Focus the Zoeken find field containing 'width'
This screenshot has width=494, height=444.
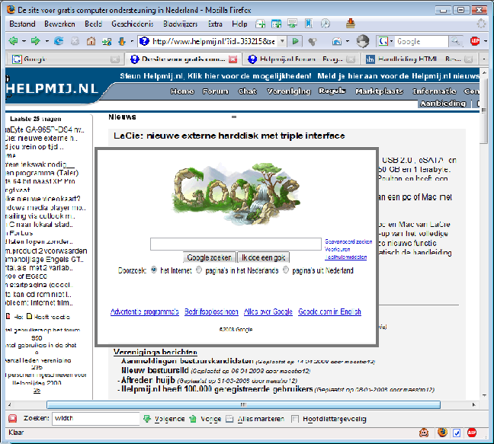[95, 419]
